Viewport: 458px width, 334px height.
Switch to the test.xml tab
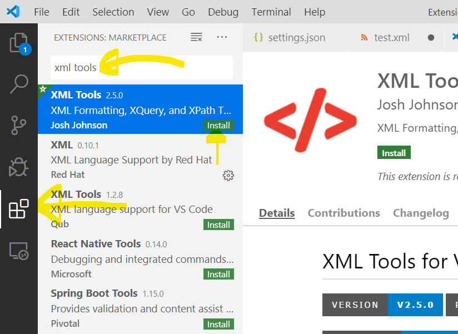click(x=396, y=37)
